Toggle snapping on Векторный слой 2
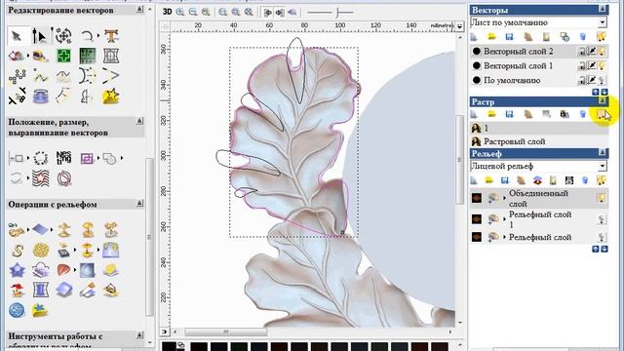624x351 pixels. (592, 51)
